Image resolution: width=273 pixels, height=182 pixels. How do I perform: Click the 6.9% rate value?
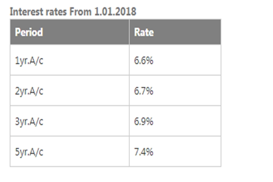click(144, 122)
